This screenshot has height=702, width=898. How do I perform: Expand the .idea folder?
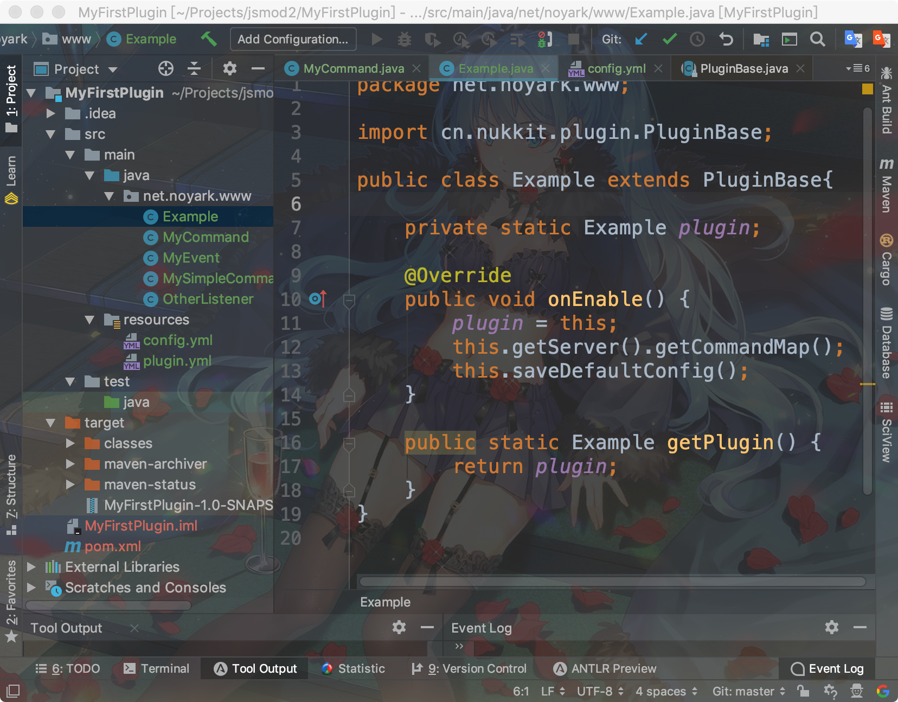pyautogui.click(x=51, y=113)
